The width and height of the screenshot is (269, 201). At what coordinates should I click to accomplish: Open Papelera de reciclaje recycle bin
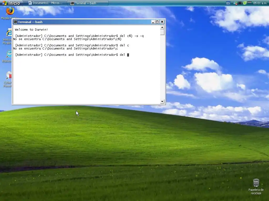[x=256, y=187]
